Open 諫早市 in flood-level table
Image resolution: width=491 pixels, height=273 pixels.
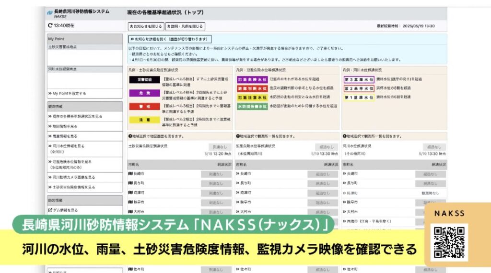[244, 202]
